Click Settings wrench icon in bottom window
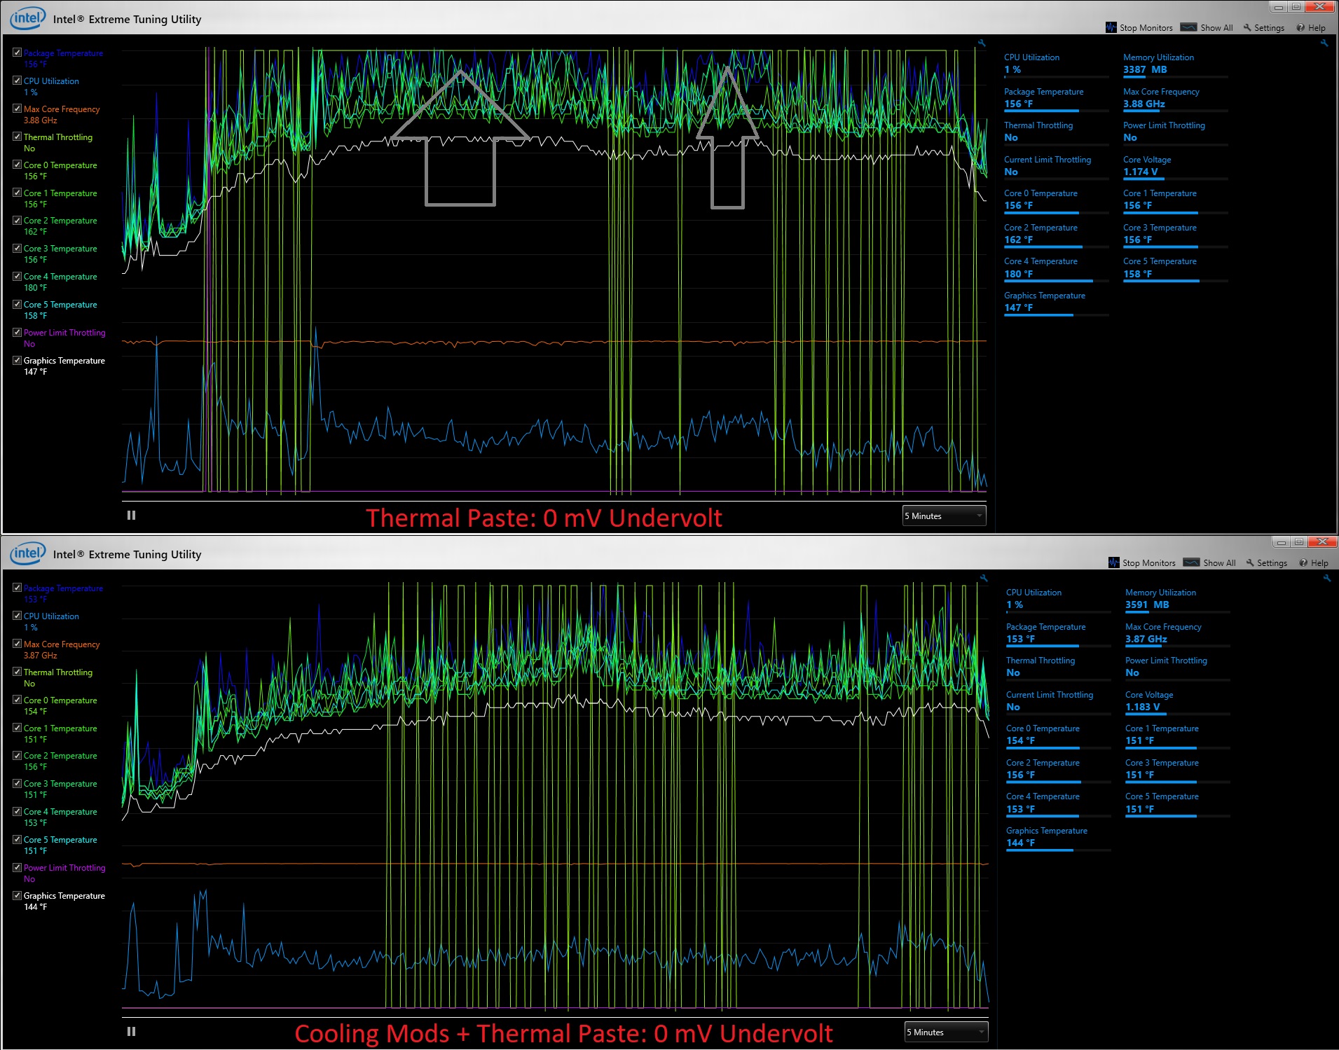 [x=1250, y=562]
